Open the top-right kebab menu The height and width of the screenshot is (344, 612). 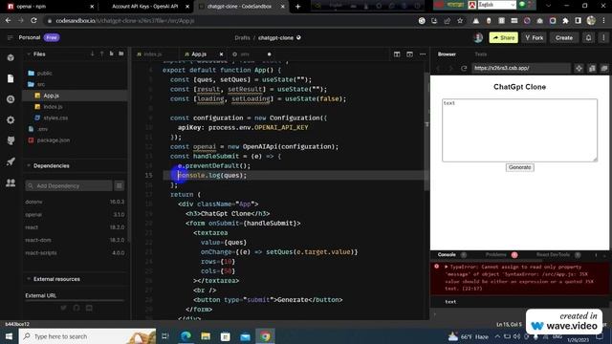point(603,37)
